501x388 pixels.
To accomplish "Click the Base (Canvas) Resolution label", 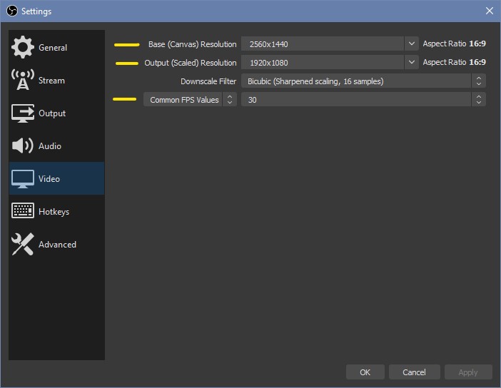I will [x=193, y=44].
